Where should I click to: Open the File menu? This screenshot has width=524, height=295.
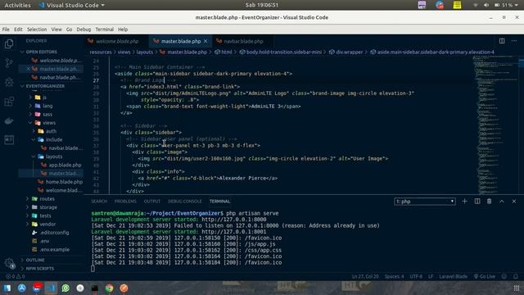[6, 29]
